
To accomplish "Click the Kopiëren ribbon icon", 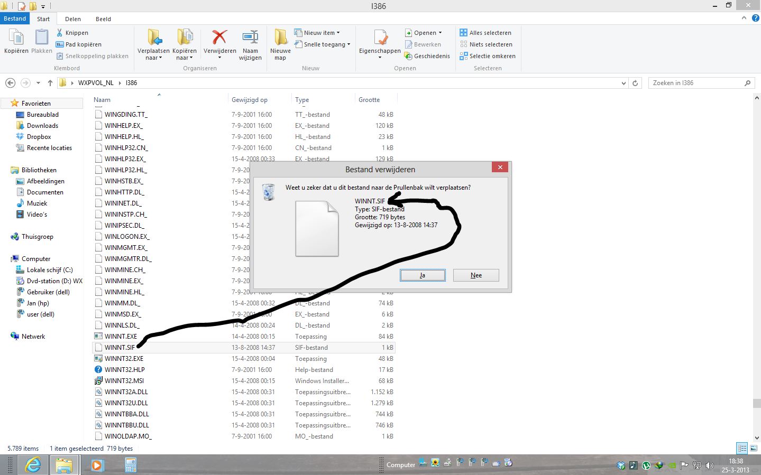I will coord(16,41).
